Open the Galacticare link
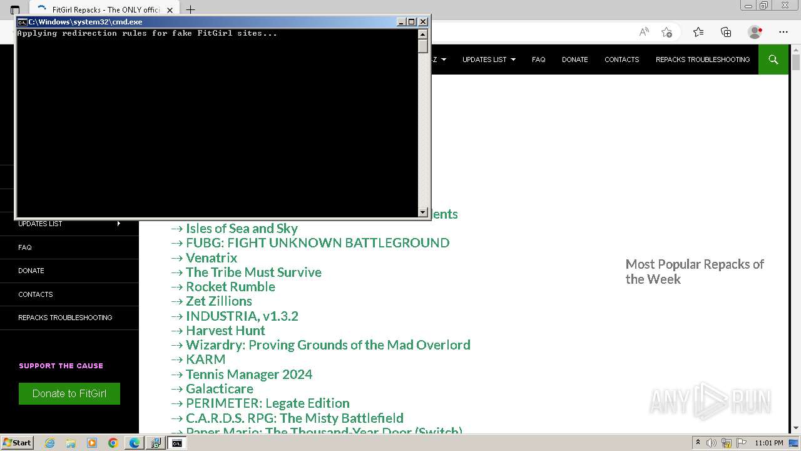This screenshot has width=801, height=451. pos(220,389)
